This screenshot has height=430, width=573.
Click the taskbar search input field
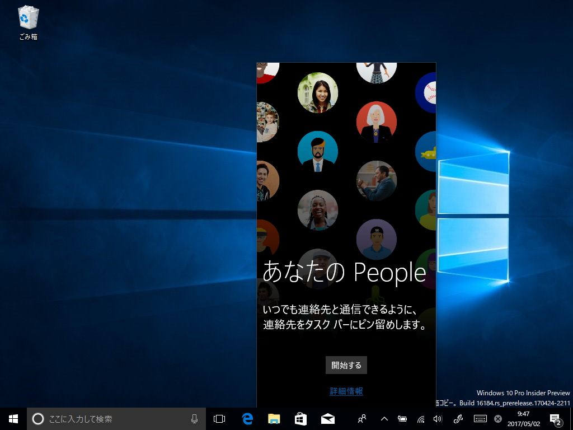click(112, 418)
